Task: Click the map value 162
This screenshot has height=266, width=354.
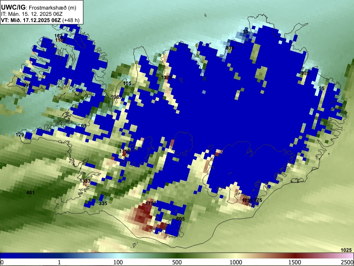Action: pos(58,36)
